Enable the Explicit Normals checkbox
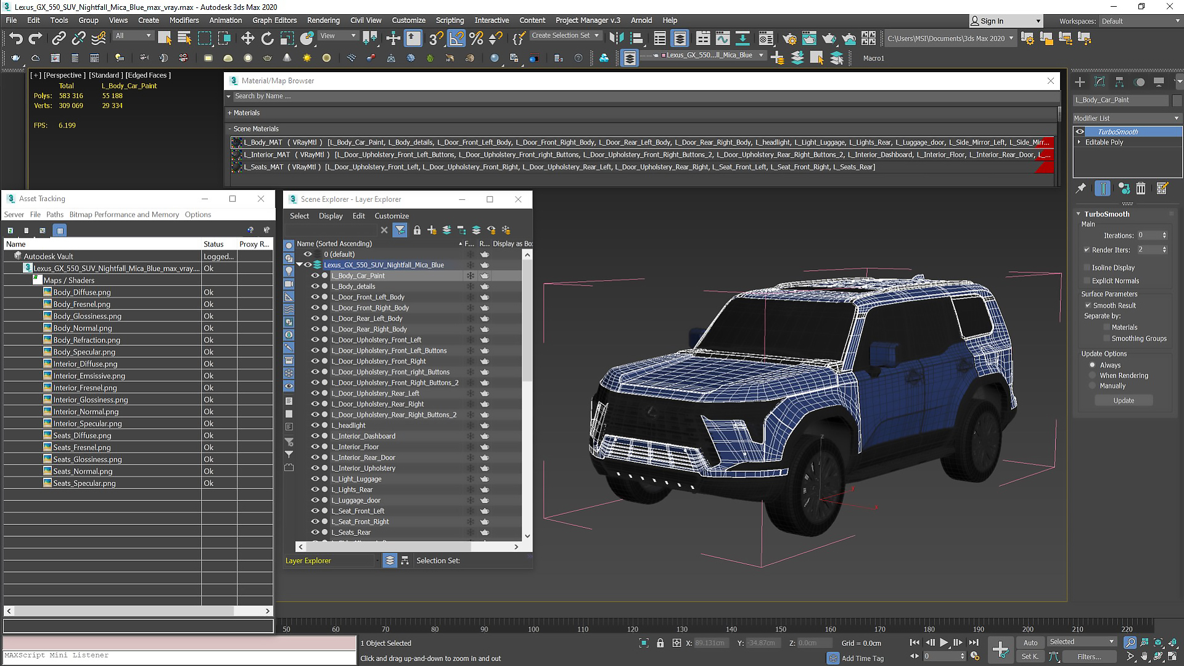This screenshot has width=1184, height=666. pos(1087,281)
